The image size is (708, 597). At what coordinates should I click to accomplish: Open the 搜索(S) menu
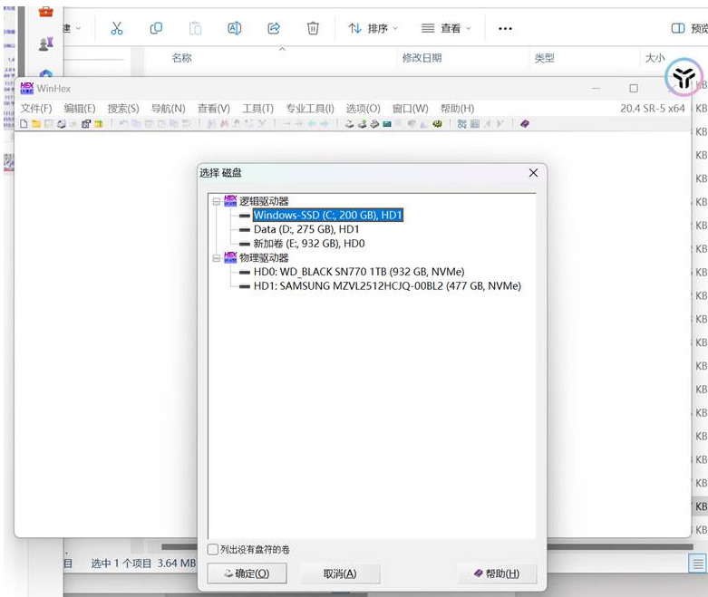click(123, 109)
